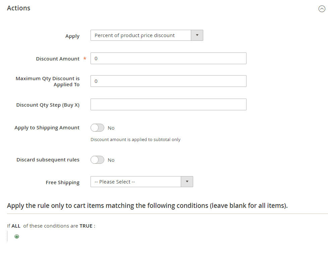
Task: Toggle Apply to Shipping Amount switch
Action: tap(97, 128)
